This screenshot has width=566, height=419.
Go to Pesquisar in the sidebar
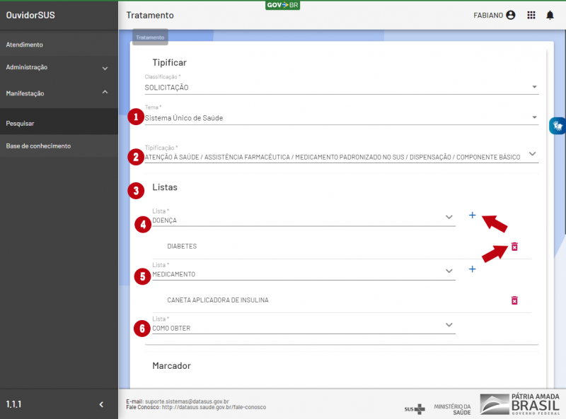click(21, 123)
